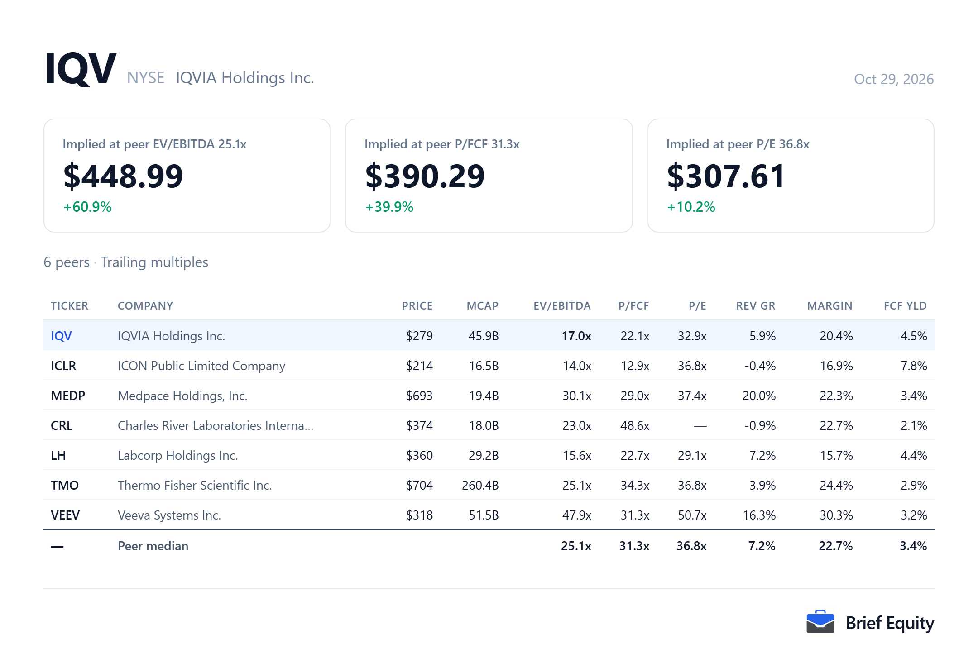Image resolution: width=978 pixels, height=658 pixels.
Task: Click the Oct 29, 2026 date
Action: (894, 79)
